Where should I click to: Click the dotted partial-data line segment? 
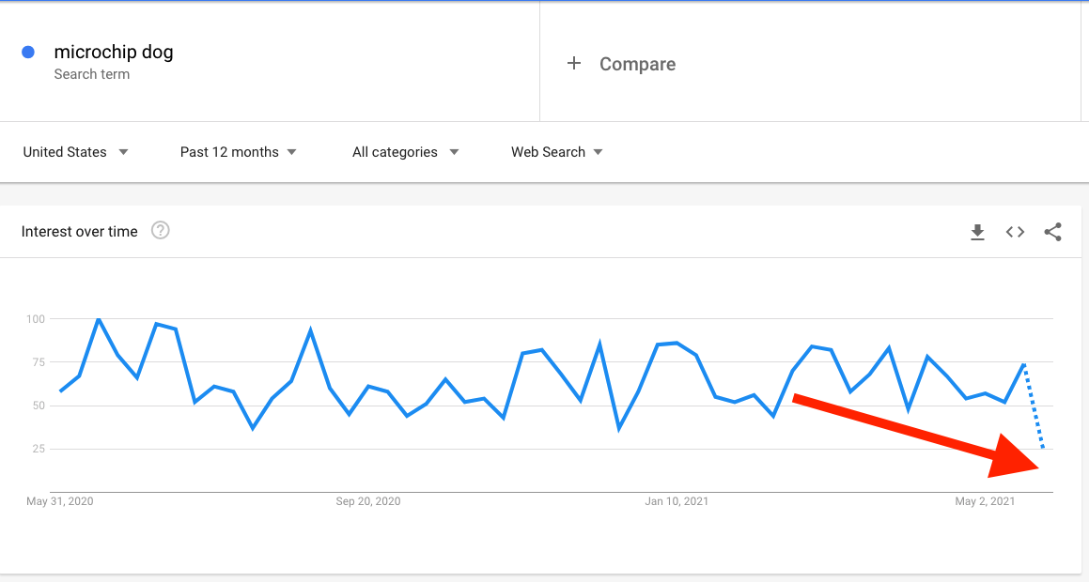point(1034,406)
